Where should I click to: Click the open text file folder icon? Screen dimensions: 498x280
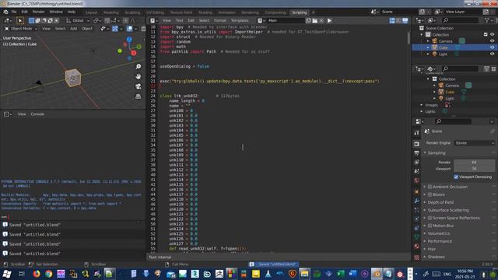click(x=314, y=21)
